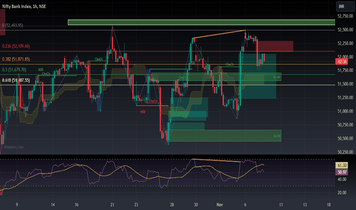The height and width of the screenshot is (210, 356).
Task: Click the 52,250.00 price axis label
Action: (345, 44)
